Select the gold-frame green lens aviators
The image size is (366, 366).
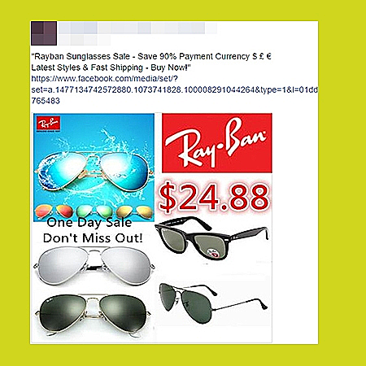pyautogui.click(x=93, y=314)
